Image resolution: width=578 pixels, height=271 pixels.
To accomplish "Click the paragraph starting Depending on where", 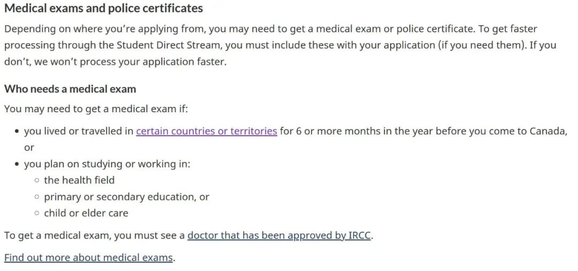I will 280,45.
